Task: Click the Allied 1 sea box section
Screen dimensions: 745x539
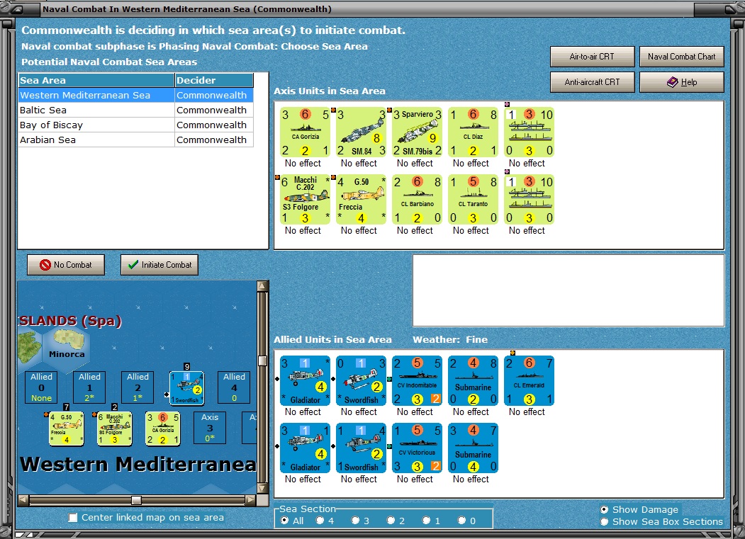Action: (89, 387)
